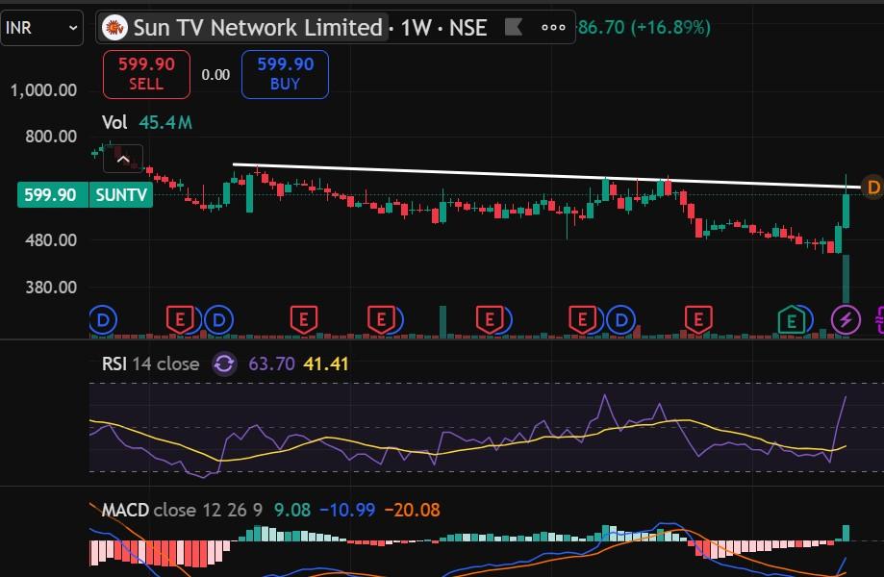Click the purple lightning bolt event marker
Screen dimensions: 884x577
846,320
